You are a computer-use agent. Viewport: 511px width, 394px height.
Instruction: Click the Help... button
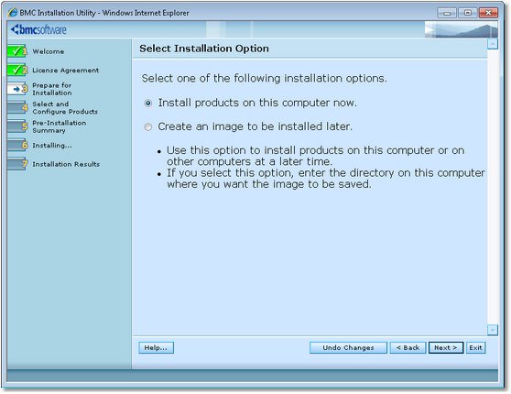[156, 347]
